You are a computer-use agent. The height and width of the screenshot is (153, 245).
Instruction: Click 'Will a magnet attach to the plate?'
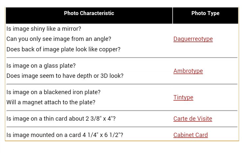(51, 102)
